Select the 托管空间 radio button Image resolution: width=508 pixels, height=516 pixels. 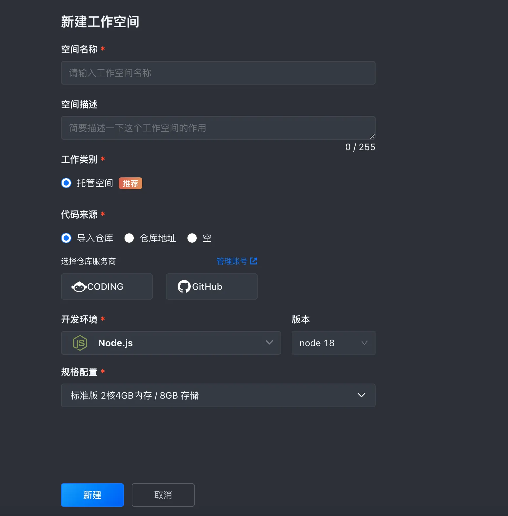(x=66, y=183)
